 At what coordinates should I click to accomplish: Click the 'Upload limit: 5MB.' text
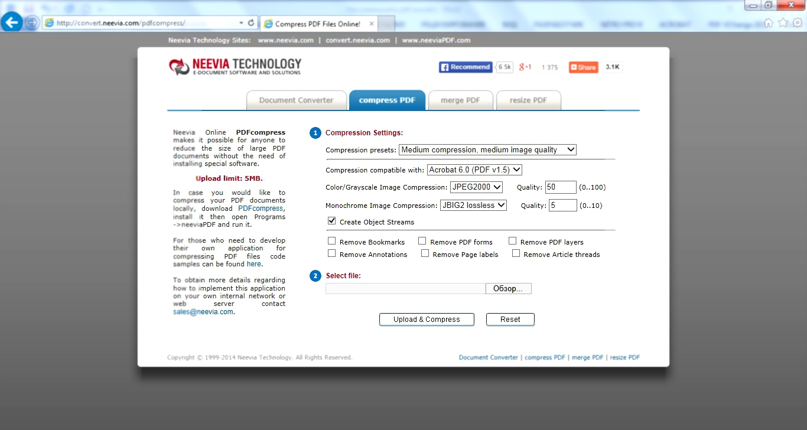tap(229, 178)
